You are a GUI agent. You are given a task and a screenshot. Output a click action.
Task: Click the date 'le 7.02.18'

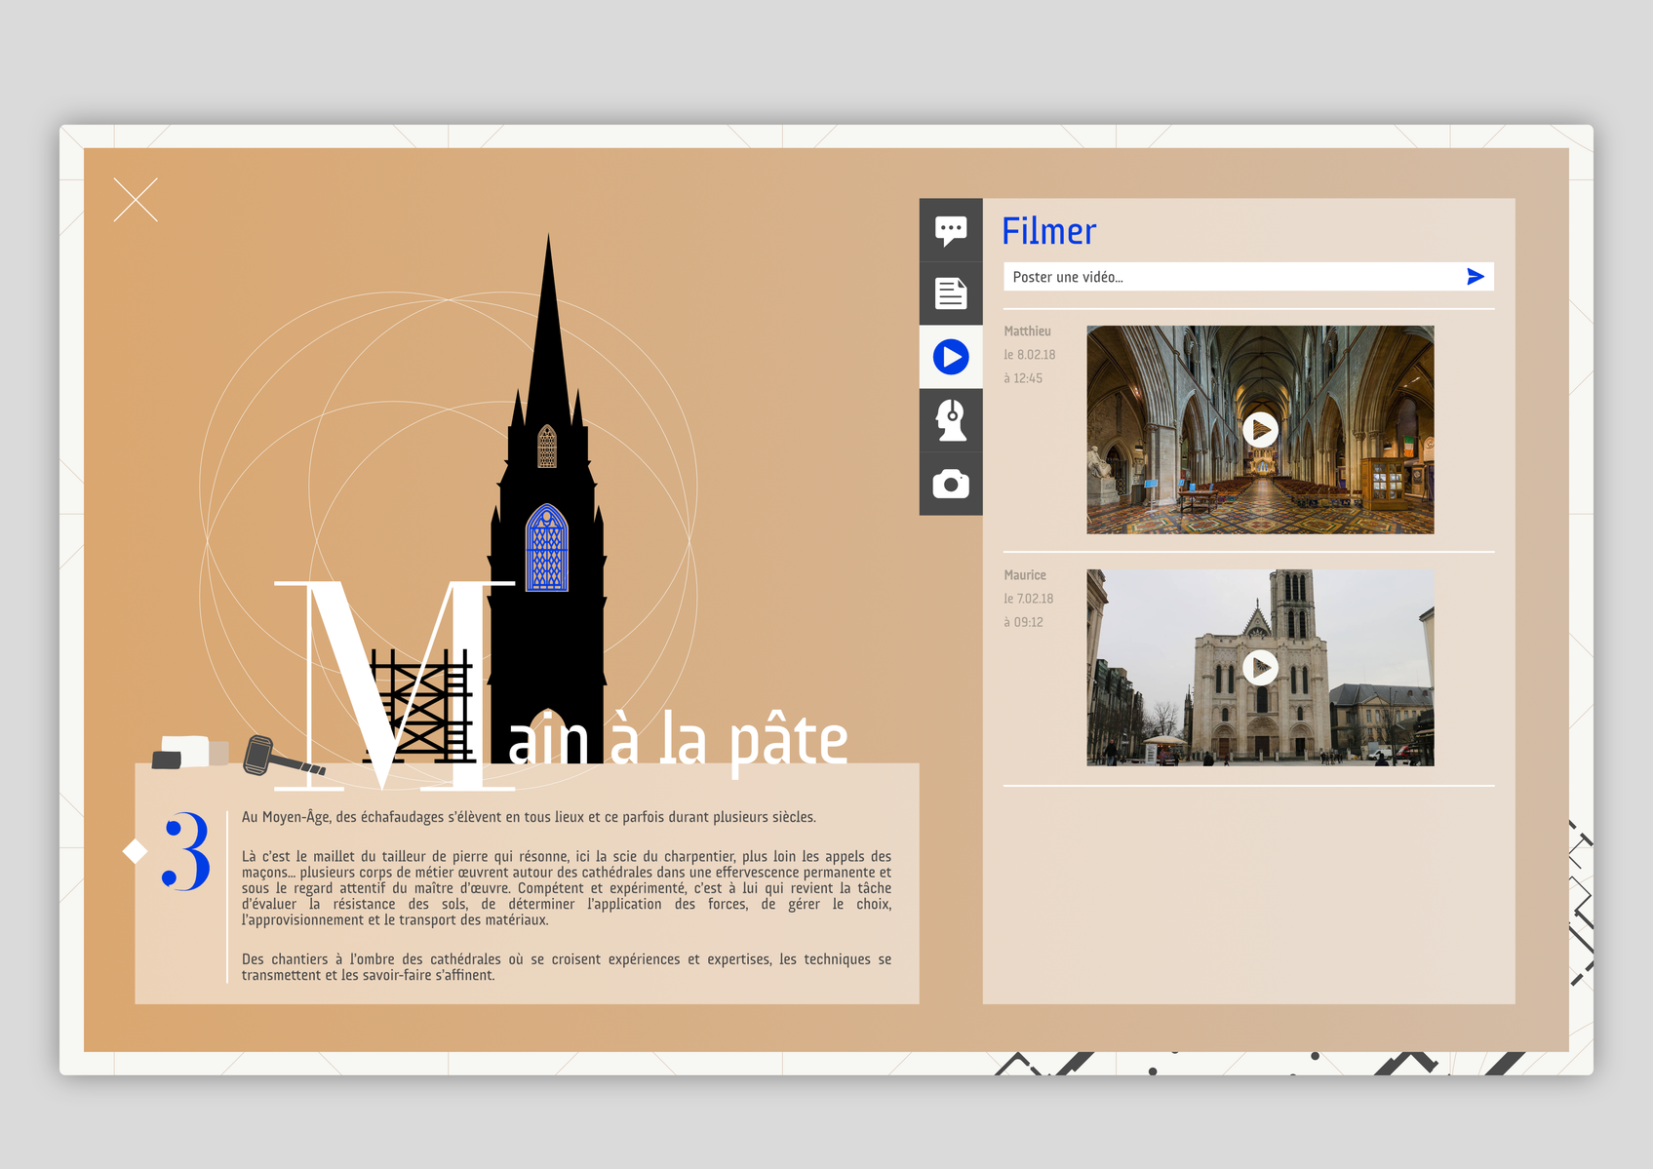[1029, 599]
